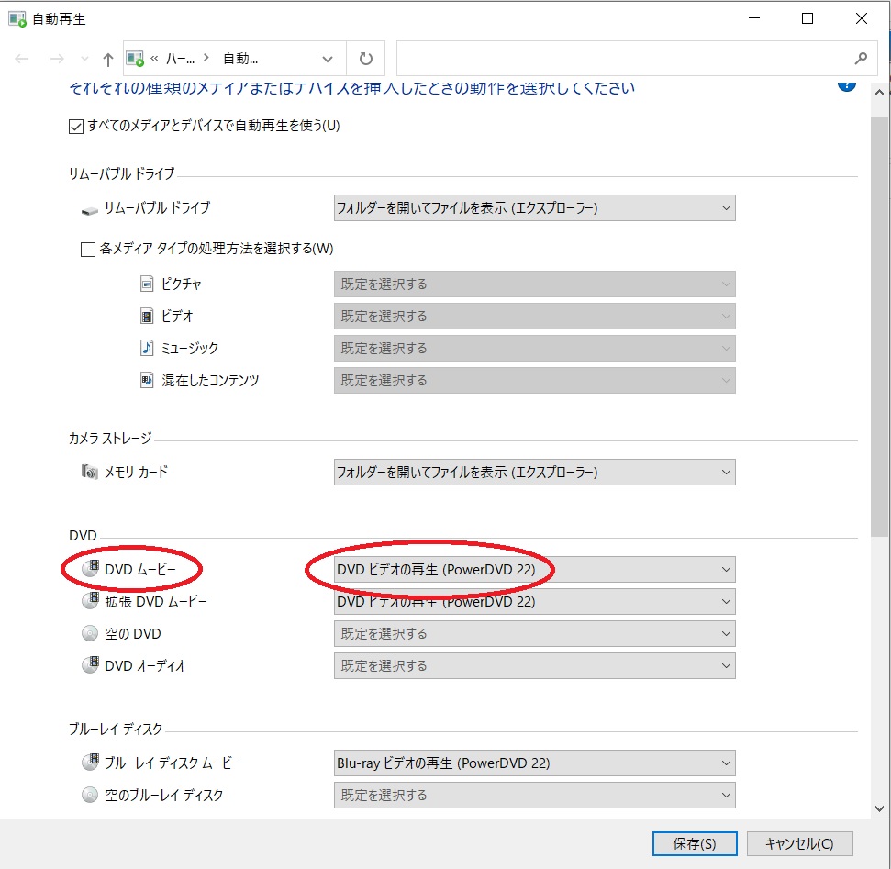This screenshot has width=891, height=869.
Task: Click the ピクチャ icon
Action: 147,284
